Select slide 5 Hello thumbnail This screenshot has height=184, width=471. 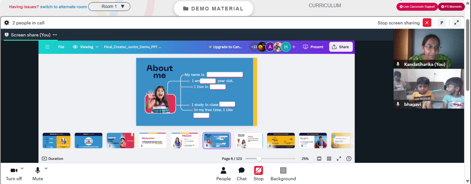click(185, 141)
